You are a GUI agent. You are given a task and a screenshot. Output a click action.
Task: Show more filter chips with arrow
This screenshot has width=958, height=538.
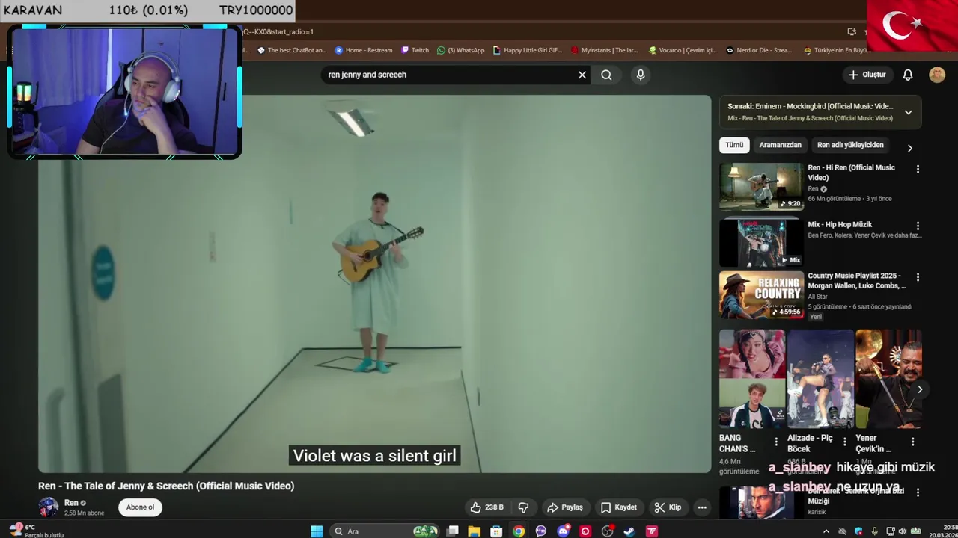909,148
